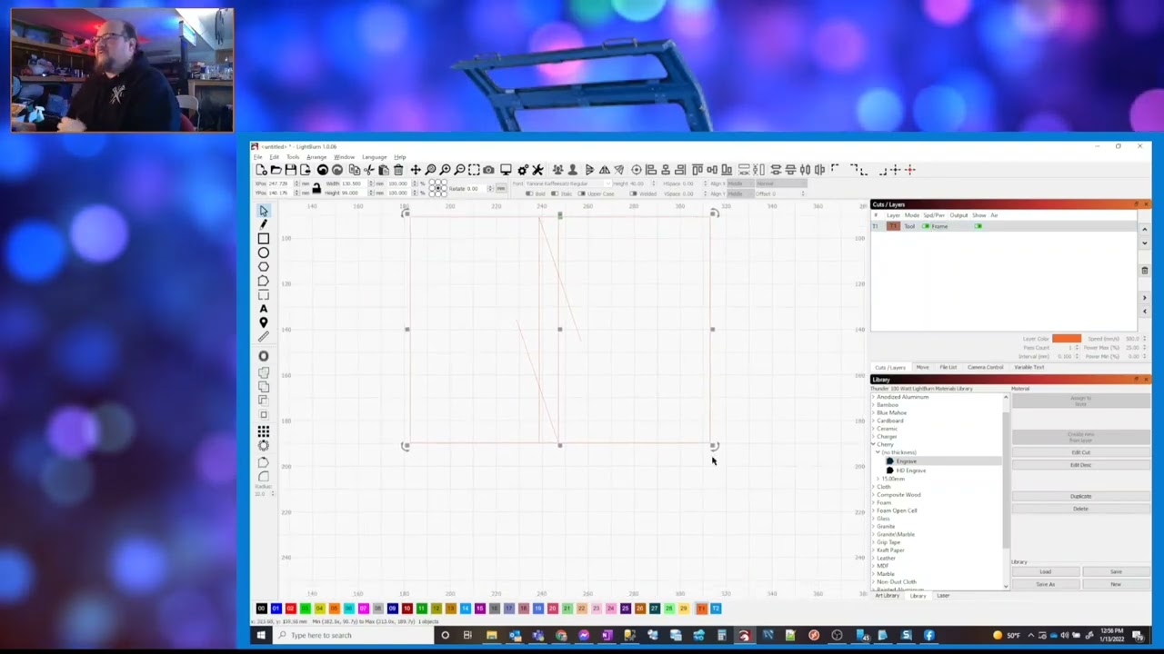The width and height of the screenshot is (1164, 654).
Task: Open the File menu
Action: (x=258, y=157)
